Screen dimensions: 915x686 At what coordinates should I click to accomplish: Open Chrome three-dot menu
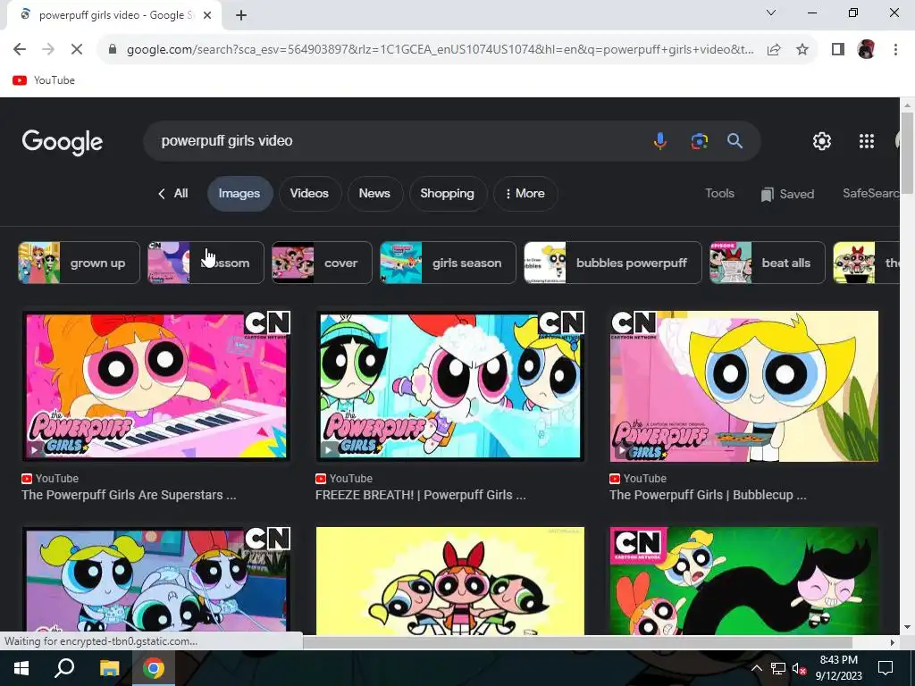[x=895, y=50]
